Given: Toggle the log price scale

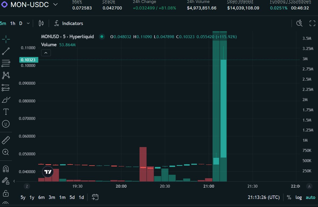Looking at the screenshot, I should tap(299, 197).
